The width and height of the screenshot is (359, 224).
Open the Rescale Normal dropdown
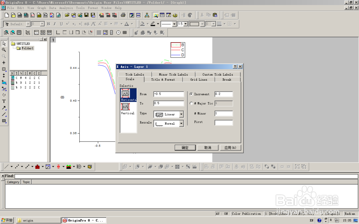coord(181,124)
